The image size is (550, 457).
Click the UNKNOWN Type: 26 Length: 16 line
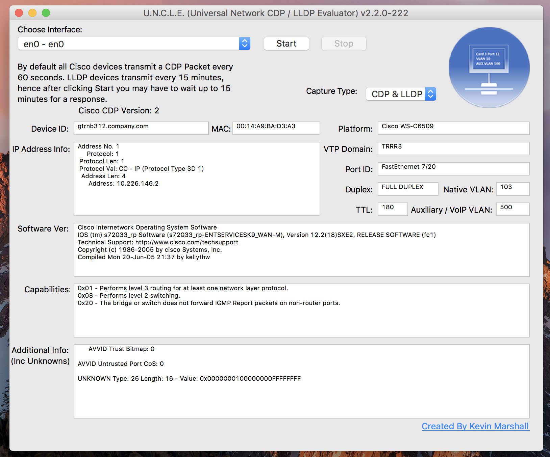[189, 379]
